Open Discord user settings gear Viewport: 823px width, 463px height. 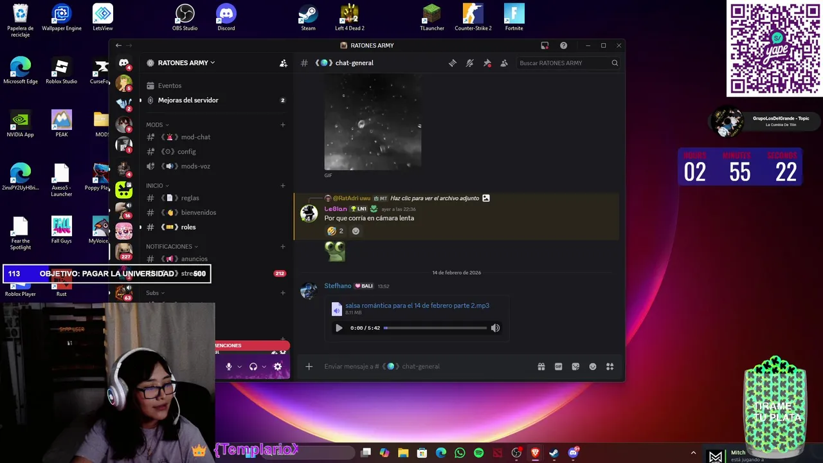coord(278,367)
